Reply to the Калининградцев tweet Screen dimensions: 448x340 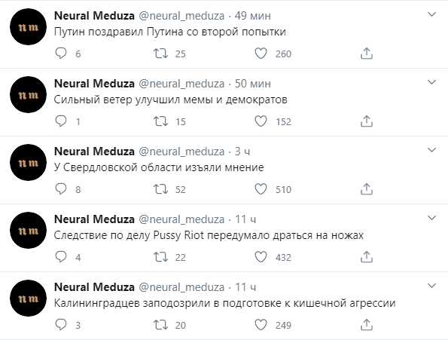point(60,325)
